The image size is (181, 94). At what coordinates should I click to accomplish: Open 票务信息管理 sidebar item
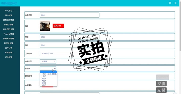click(9, 20)
